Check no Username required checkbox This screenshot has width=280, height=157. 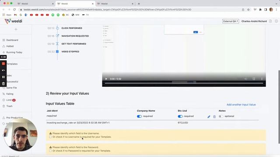click(50, 137)
